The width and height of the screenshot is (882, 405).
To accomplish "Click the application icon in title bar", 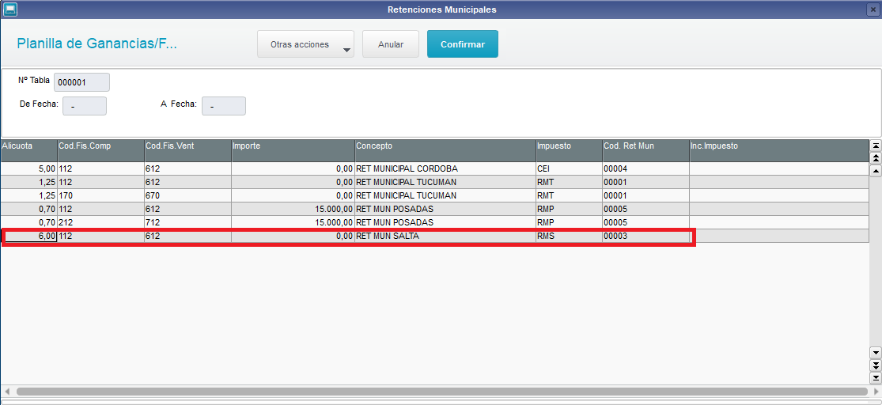I will click(9, 9).
